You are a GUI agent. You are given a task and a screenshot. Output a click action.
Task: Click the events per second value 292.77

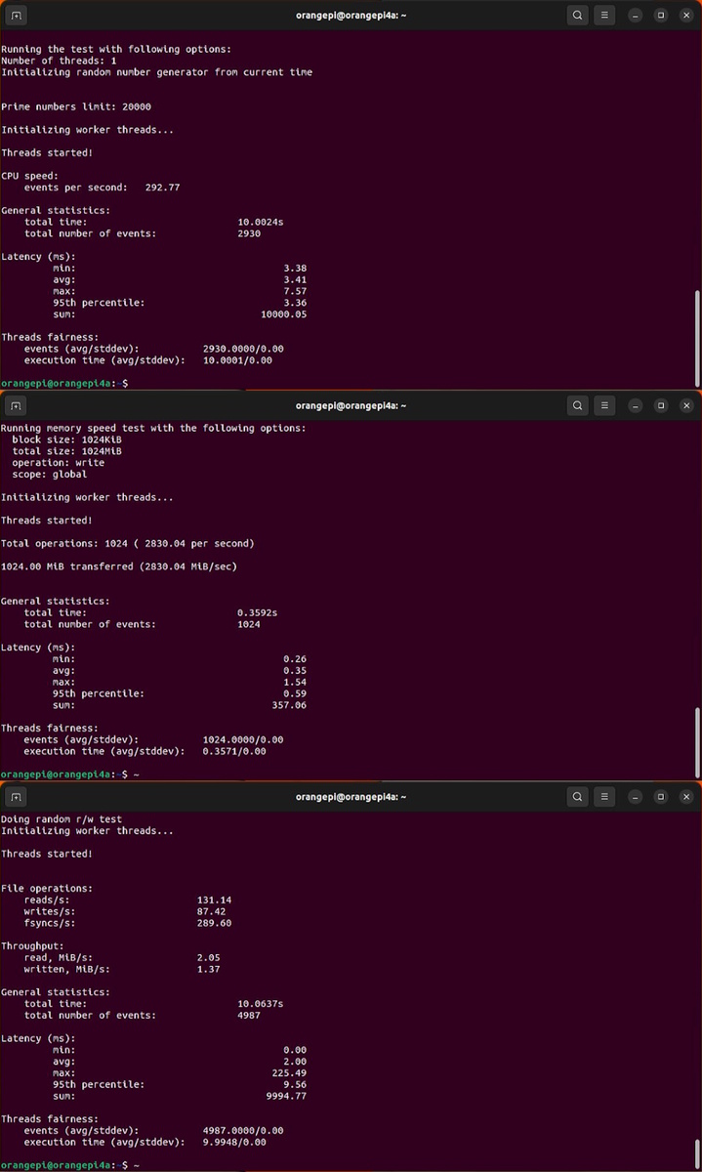point(162,187)
